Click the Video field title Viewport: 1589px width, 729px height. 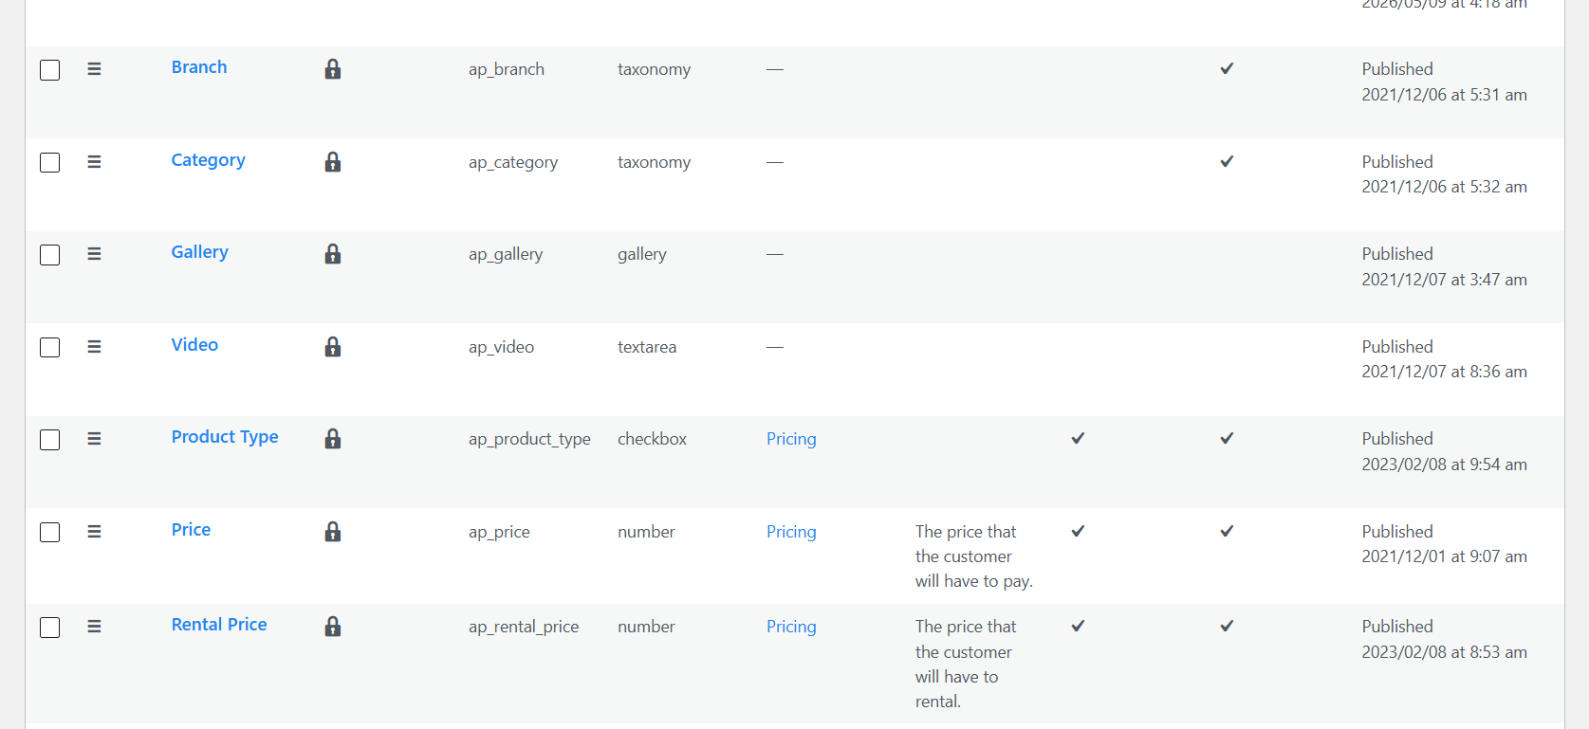tap(194, 345)
